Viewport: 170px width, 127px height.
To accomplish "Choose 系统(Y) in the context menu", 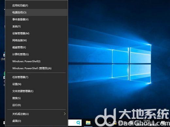I will [x=37, y=26].
